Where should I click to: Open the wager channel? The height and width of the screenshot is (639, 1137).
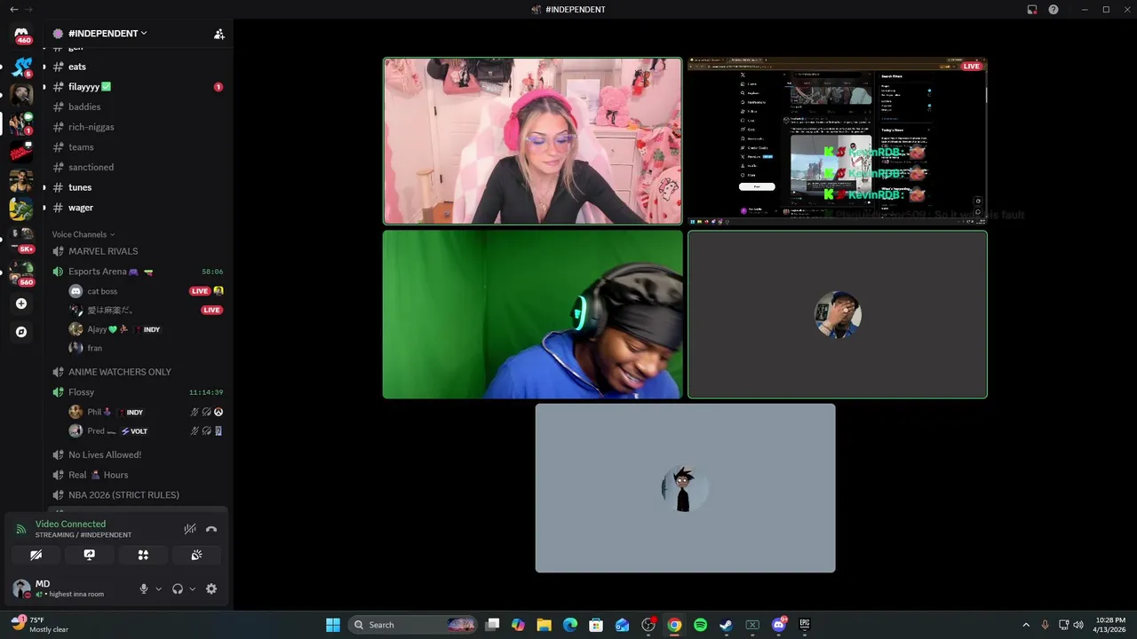[138, 208]
